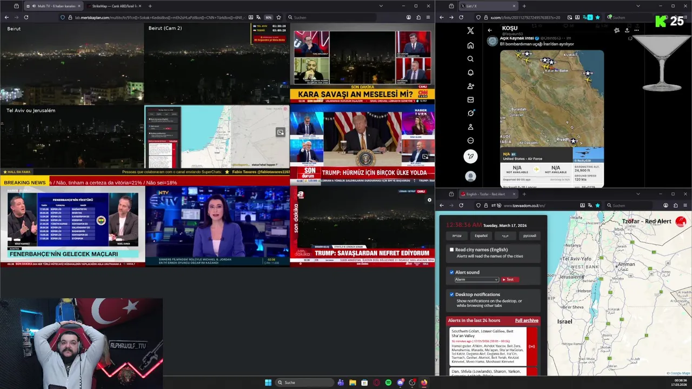Switch to the StrikeMap browser tab
Screen dimensions: 692x389
(113, 6)
